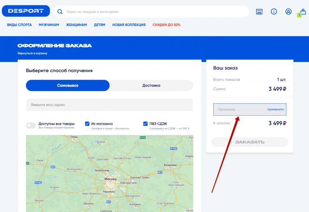Uncheck the 'Из магазина' checkbox
The image size is (309, 212).
tap(87, 123)
